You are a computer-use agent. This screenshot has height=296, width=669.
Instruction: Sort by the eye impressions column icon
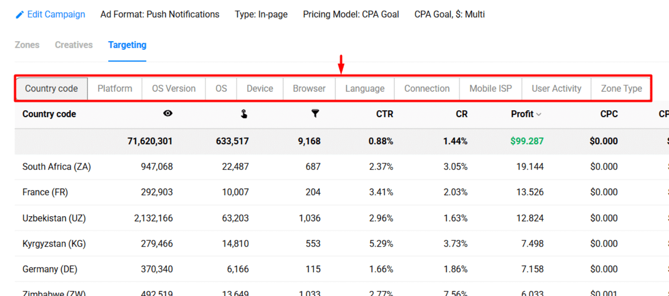168,114
